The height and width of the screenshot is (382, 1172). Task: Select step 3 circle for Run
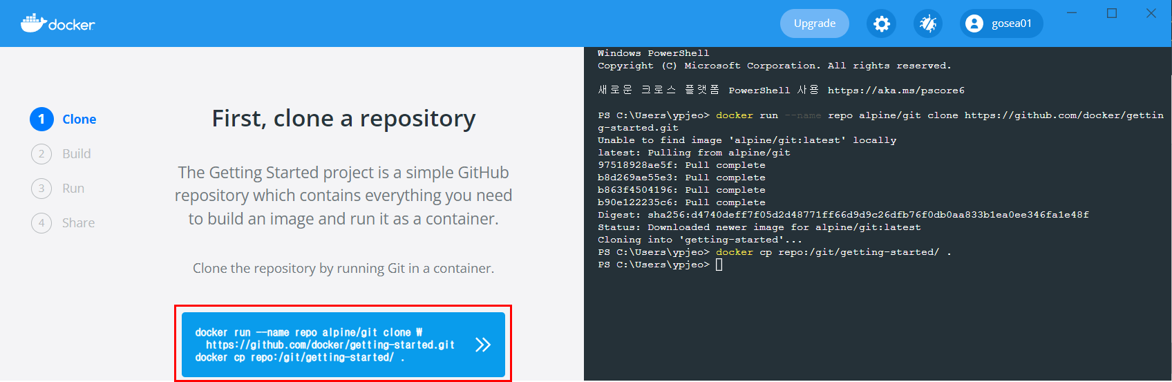pyautogui.click(x=41, y=188)
